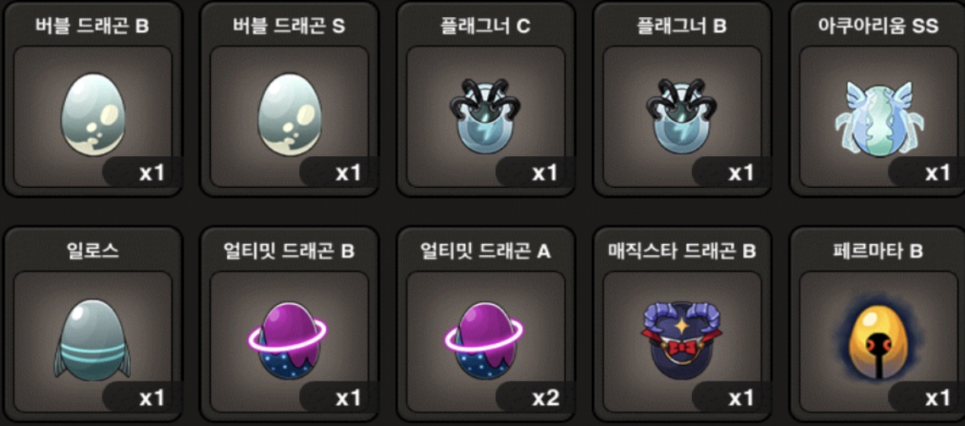Select the 일로스 striped egg icon

click(x=93, y=340)
